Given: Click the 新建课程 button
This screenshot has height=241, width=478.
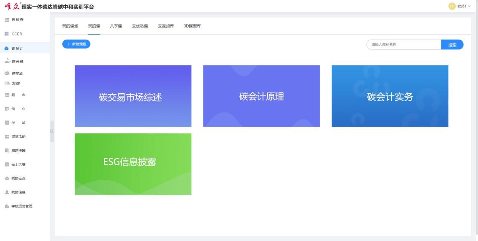Looking at the screenshot, I should coord(76,44).
